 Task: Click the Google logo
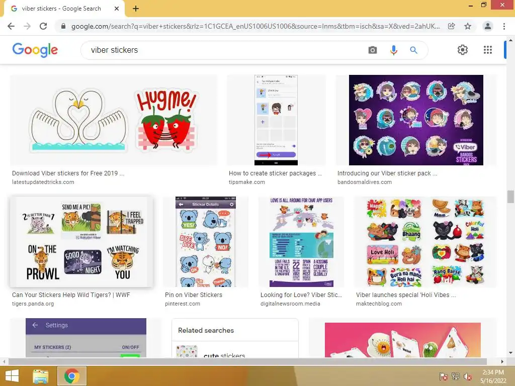tap(35, 50)
